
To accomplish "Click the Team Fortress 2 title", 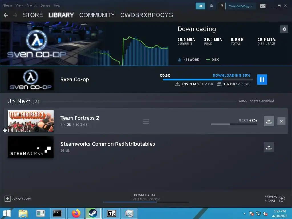I will pyautogui.click(x=80, y=118).
